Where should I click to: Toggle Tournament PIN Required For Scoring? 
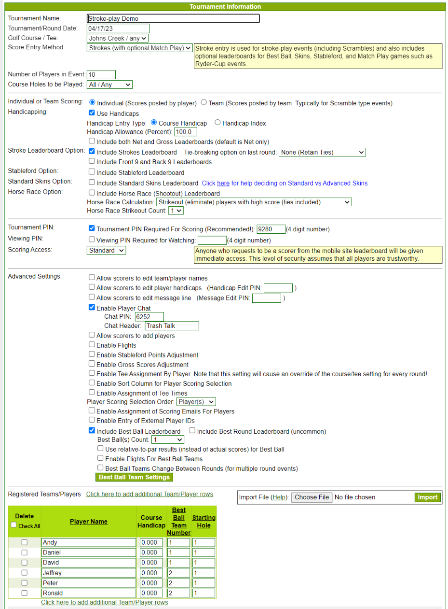pos(92,228)
